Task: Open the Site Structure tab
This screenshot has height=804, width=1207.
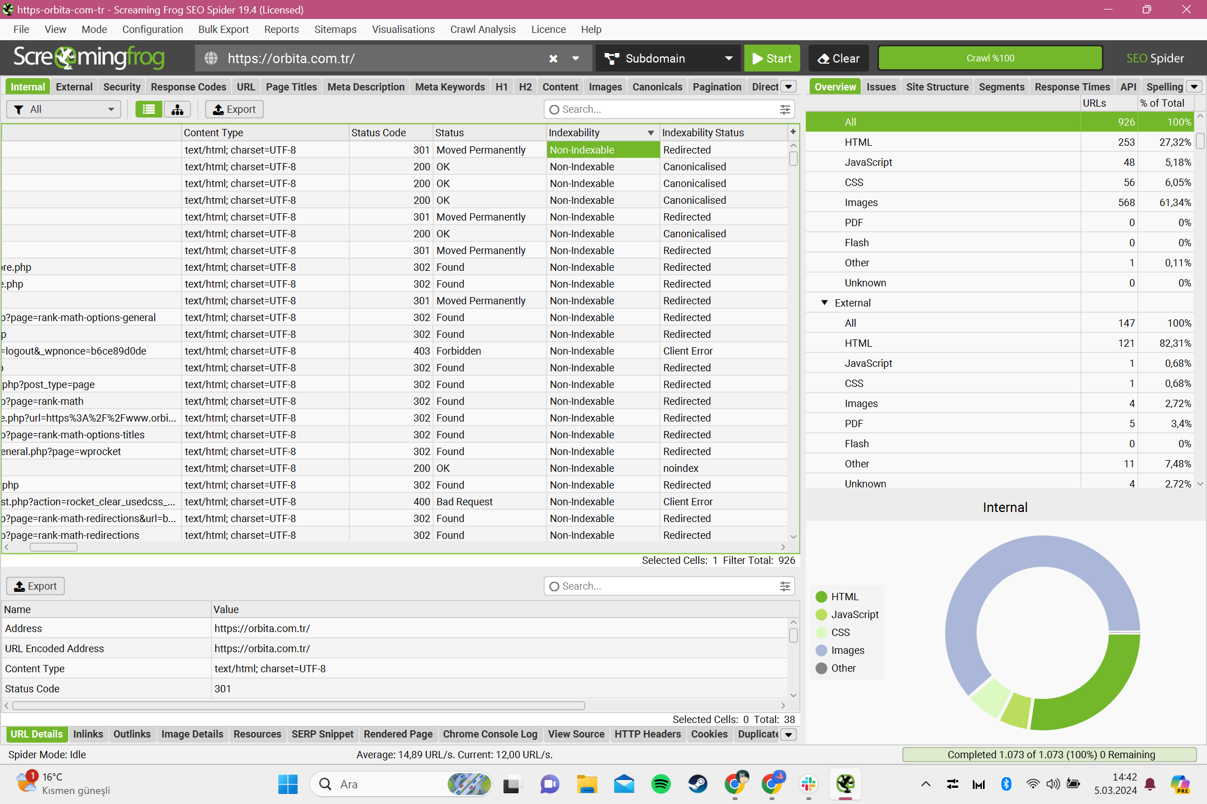Action: pyautogui.click(x=937, y=87)
